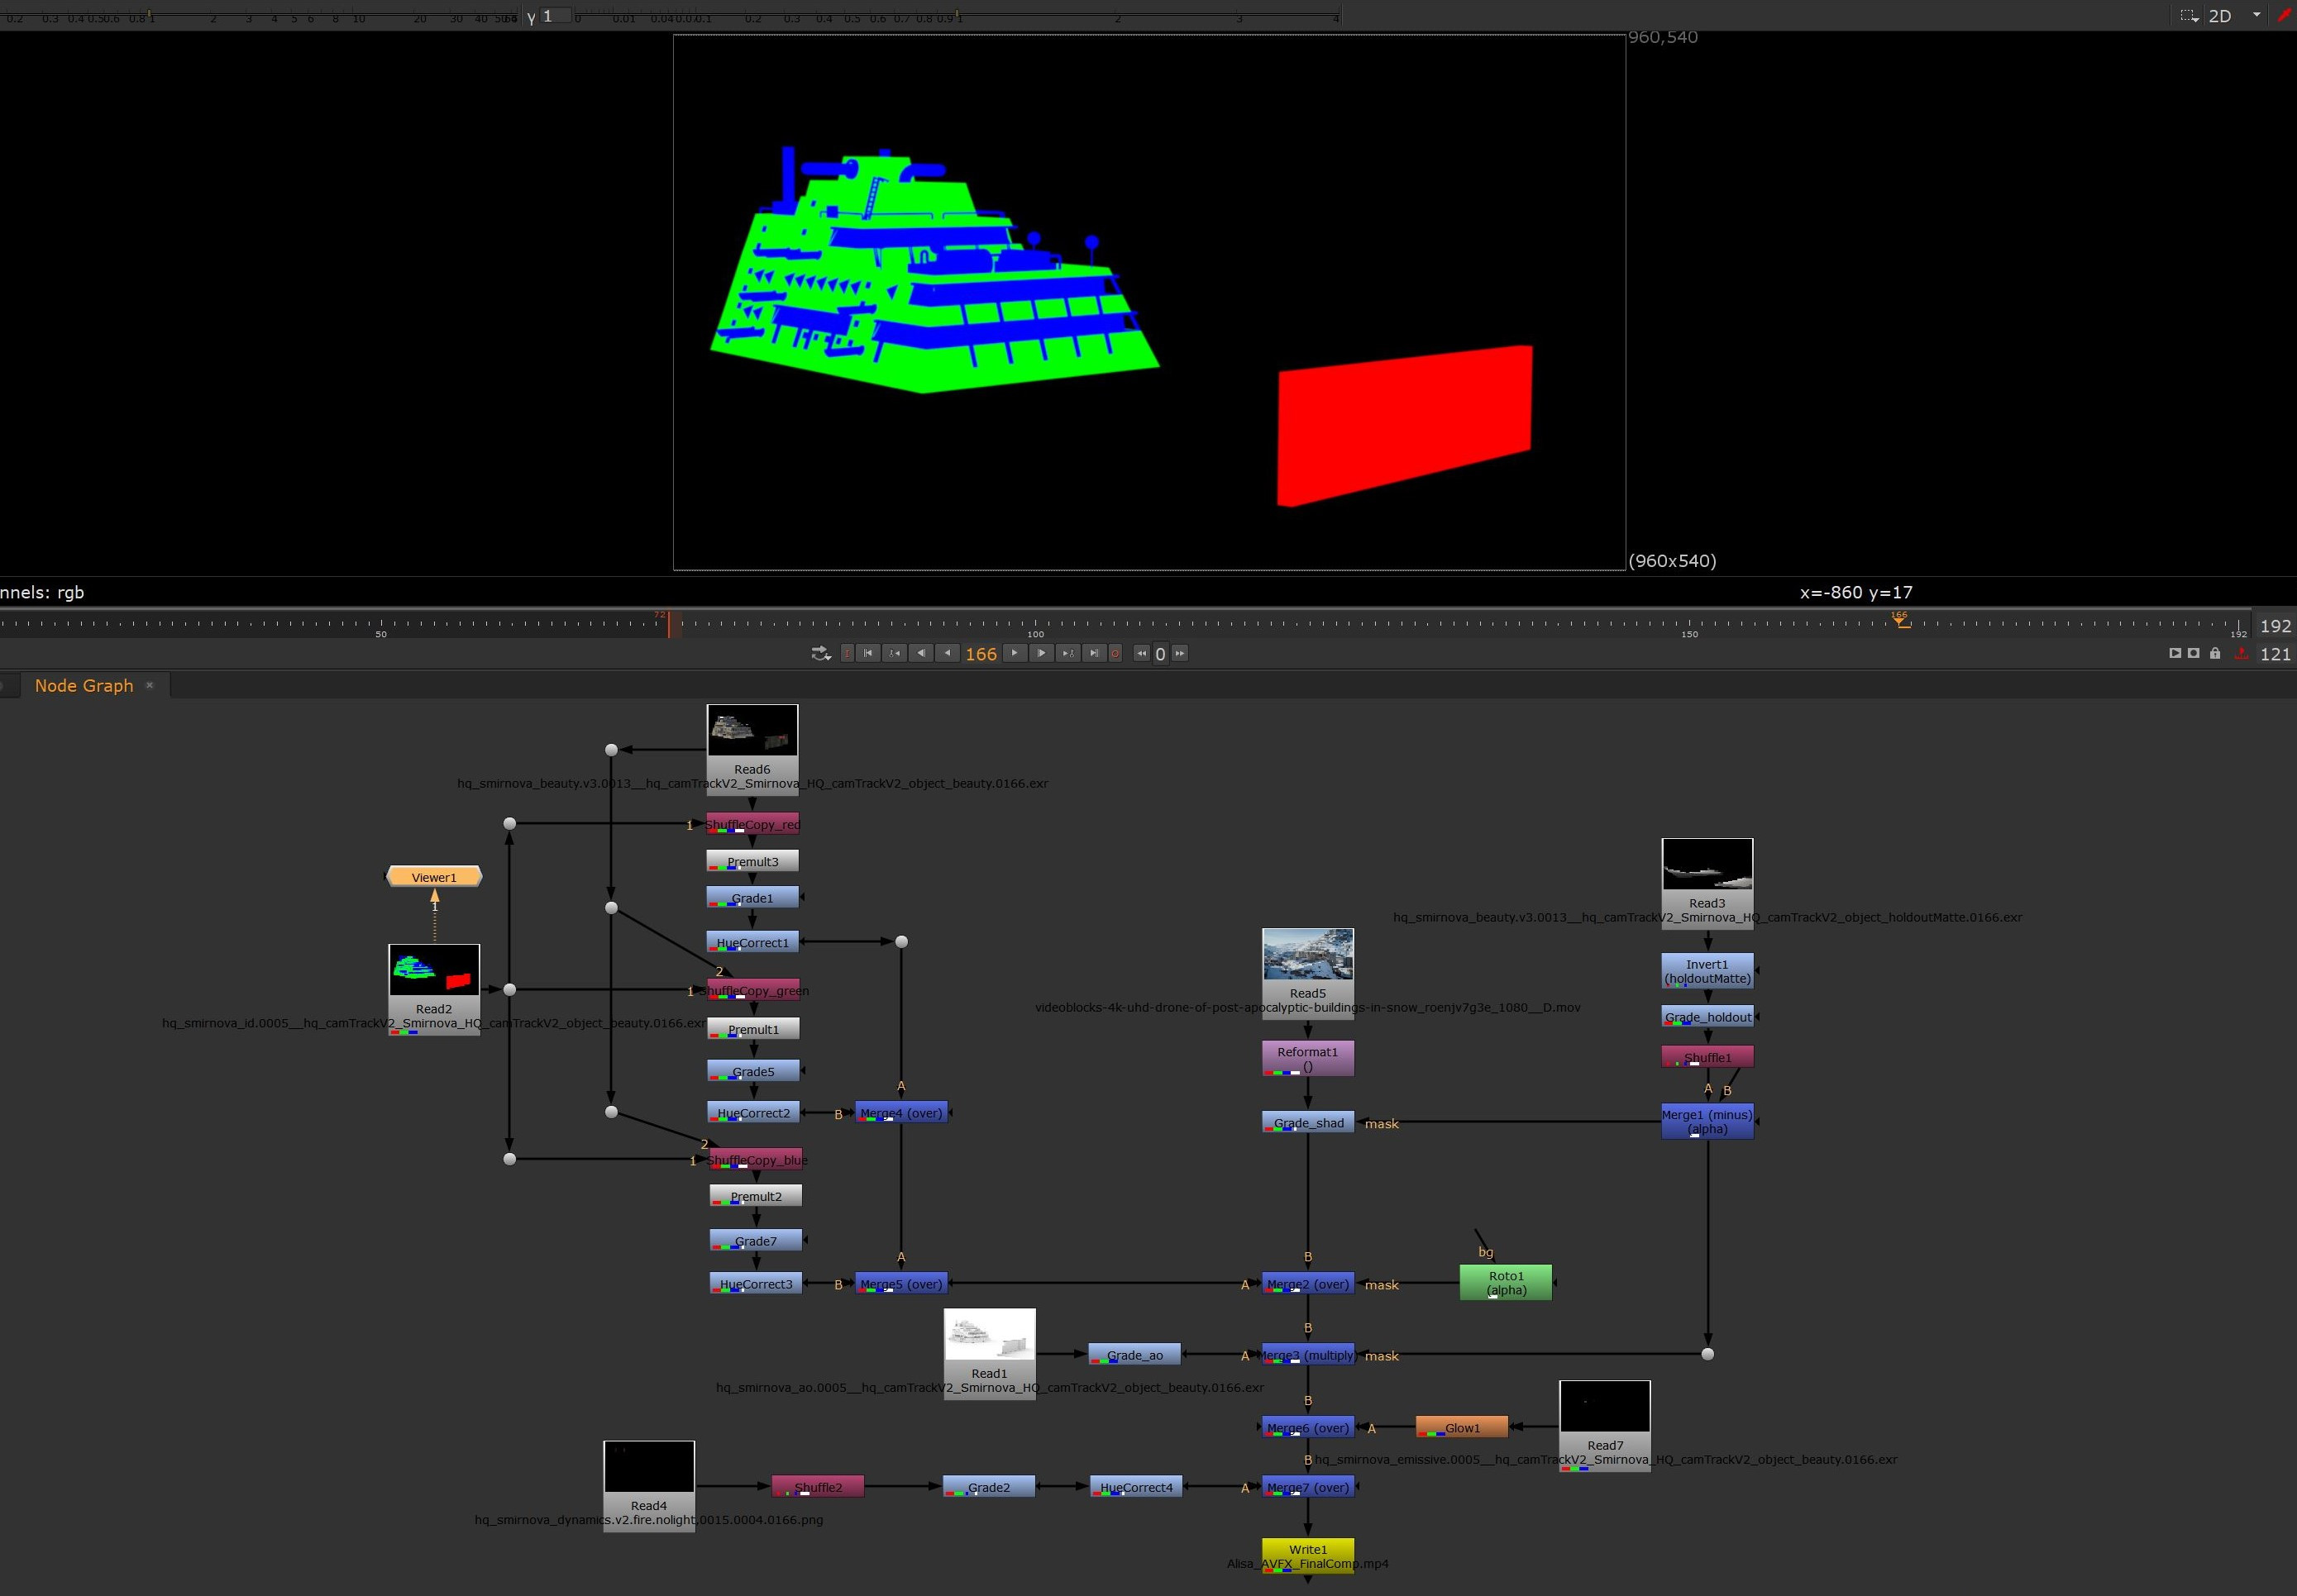Click the Read5 node thumbnail
Screen dimensions: 2297x1596
(1307, 954)
